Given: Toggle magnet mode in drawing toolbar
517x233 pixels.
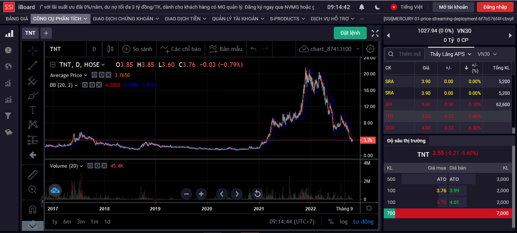Looking at the screenshot, I should (x=33, y=210).
